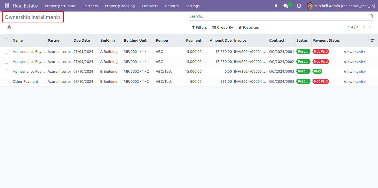Open the Filters dropdown
This screenshot has height=188, width=378.
tap(199, 28)
